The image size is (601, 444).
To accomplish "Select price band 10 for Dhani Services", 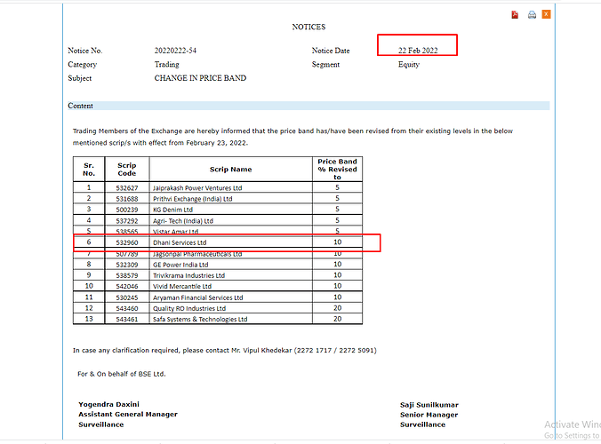I will coord(337,242).
